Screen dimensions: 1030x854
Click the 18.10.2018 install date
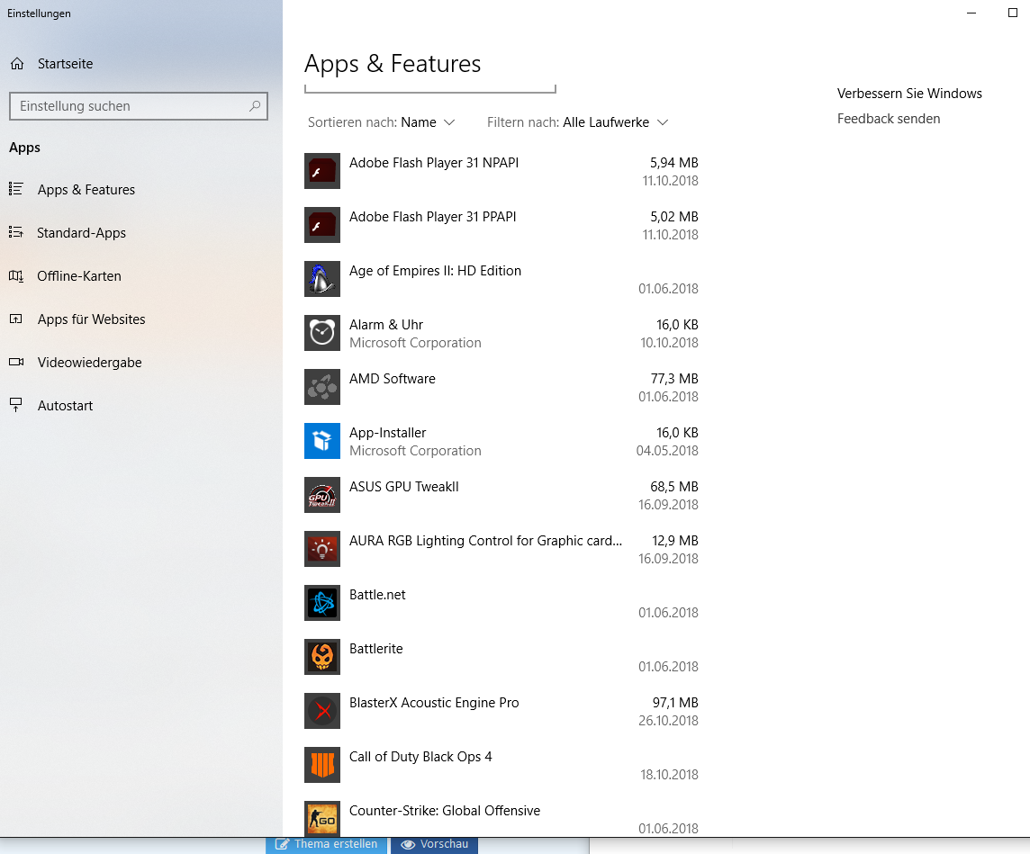point(669,775)
